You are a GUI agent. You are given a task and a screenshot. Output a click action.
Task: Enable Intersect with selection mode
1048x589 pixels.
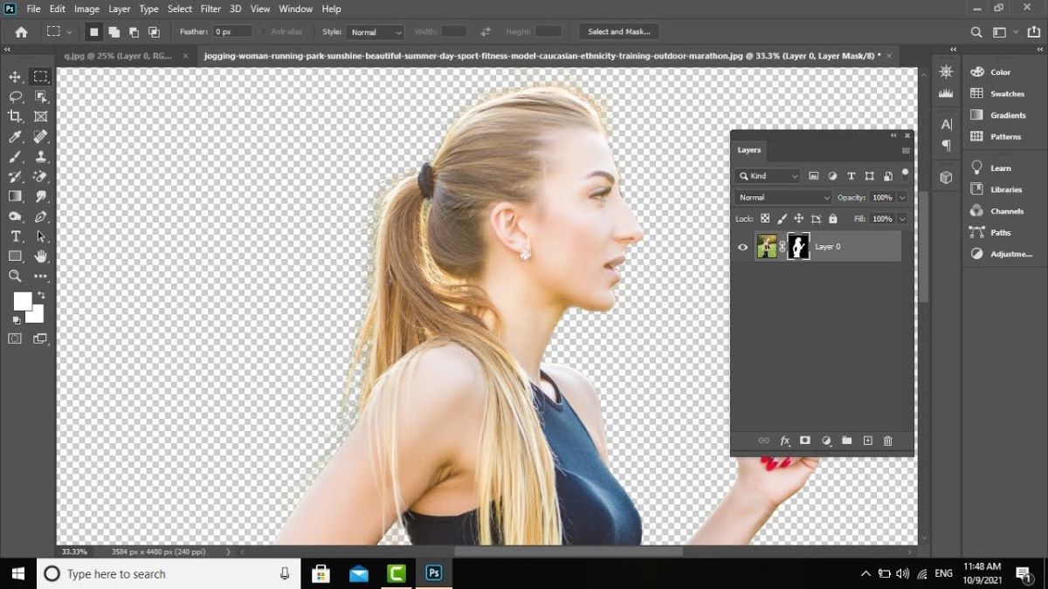(x=154, y=32)
